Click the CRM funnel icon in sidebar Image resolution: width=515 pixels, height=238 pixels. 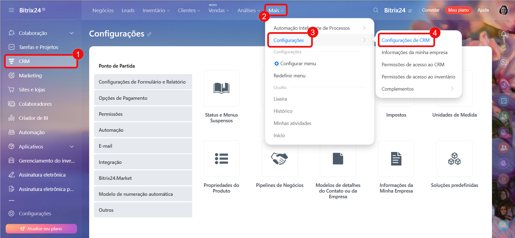click(11, 61)
